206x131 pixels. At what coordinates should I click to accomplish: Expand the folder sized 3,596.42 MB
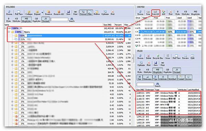tap(12, 50)
